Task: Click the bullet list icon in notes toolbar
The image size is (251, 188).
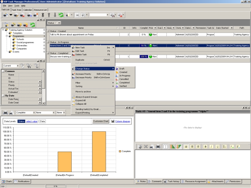Action: coord(224,146)
